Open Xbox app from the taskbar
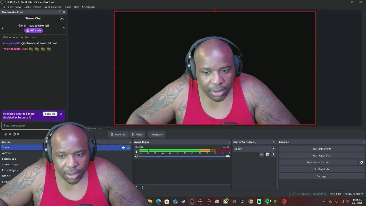 coord(226,201)
